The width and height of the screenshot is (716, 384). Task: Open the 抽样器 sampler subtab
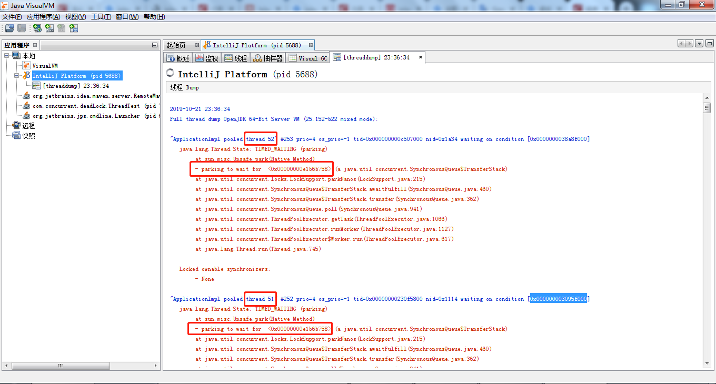(268, 58)
